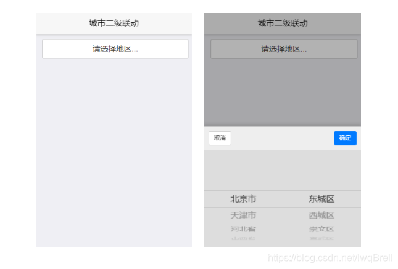Pick 河北省 in the province column
398x269 pixels.
coord(243,229)
